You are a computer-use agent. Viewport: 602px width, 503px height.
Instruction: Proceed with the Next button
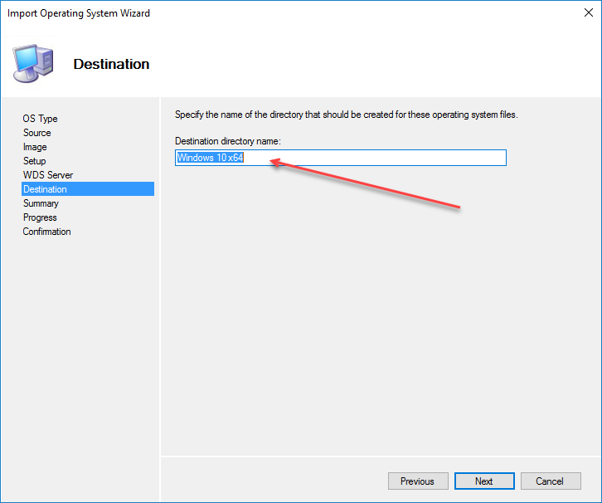coord(484,481)
